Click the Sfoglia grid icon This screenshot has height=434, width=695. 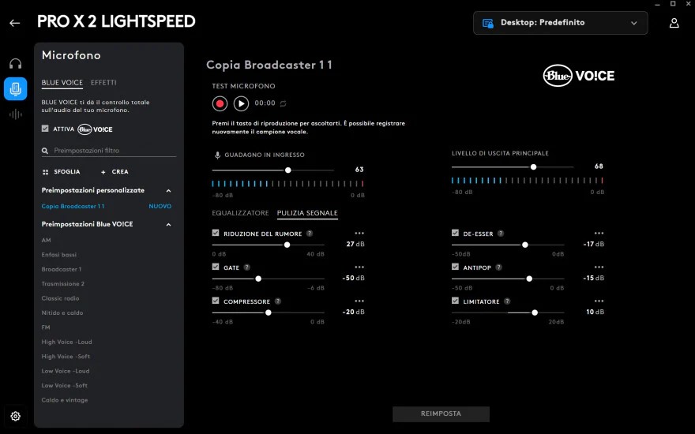coord(45,172)
